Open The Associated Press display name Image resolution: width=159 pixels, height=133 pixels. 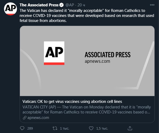(x=39, y=5)
